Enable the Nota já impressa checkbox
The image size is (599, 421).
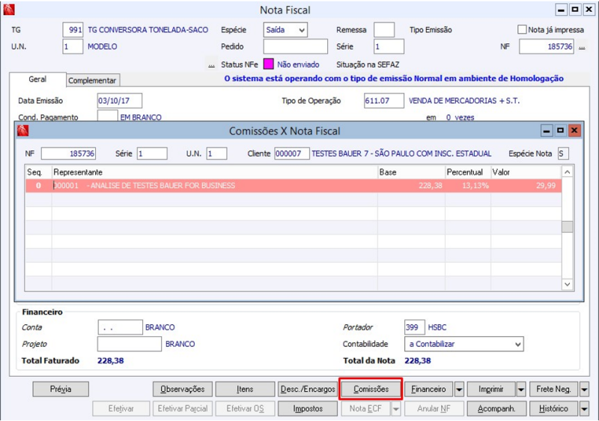523,30
